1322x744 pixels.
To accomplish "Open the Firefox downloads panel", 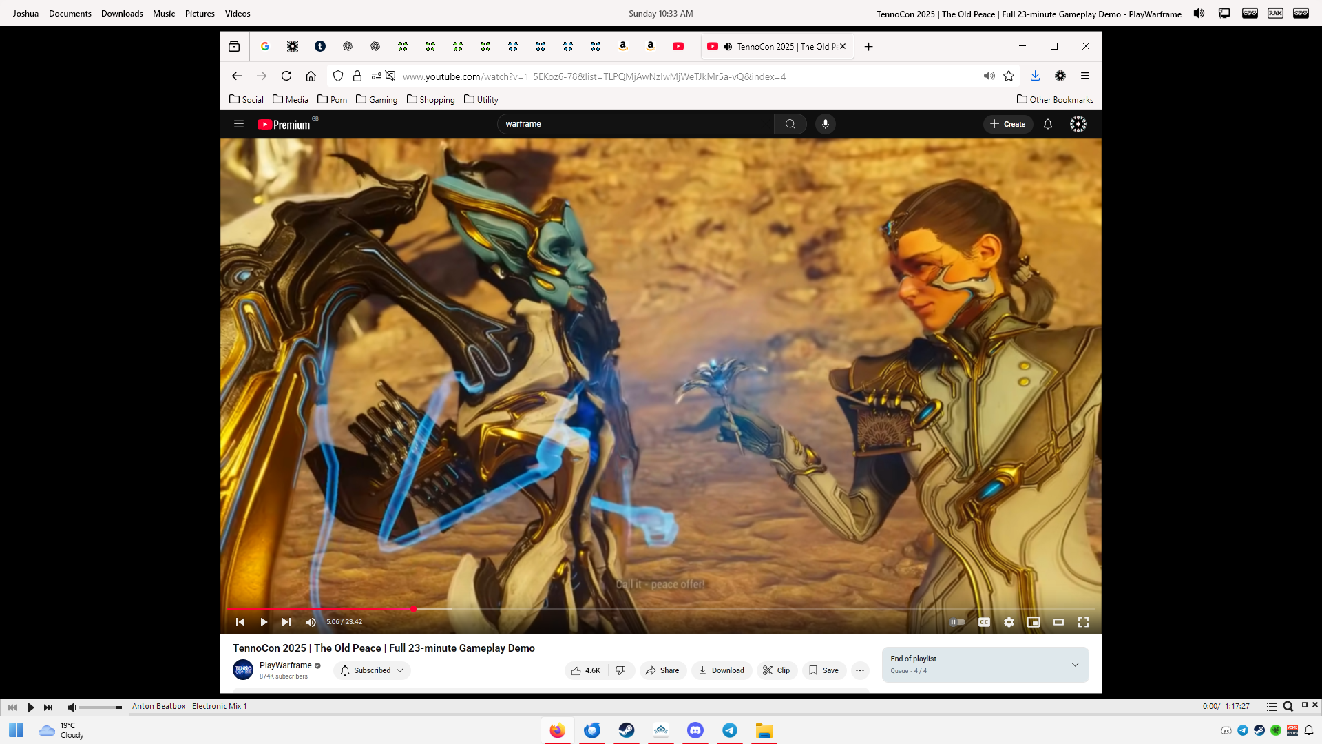I will (x=1035, y=76).
